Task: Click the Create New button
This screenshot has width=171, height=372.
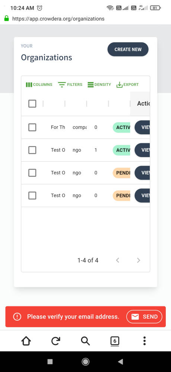Action: 128,49
